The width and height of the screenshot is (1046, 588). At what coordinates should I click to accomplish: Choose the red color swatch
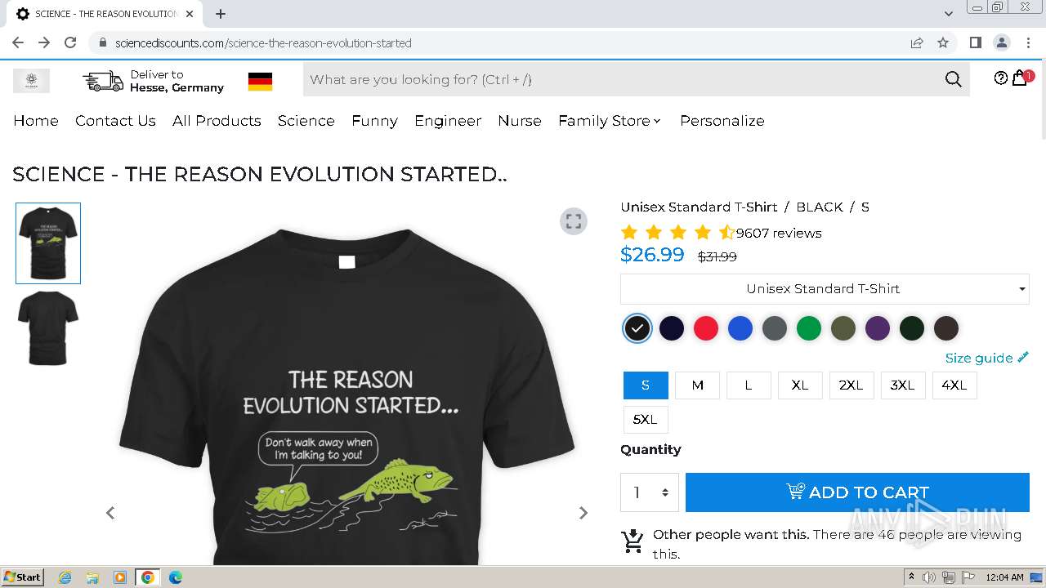(x=706, y=328)
